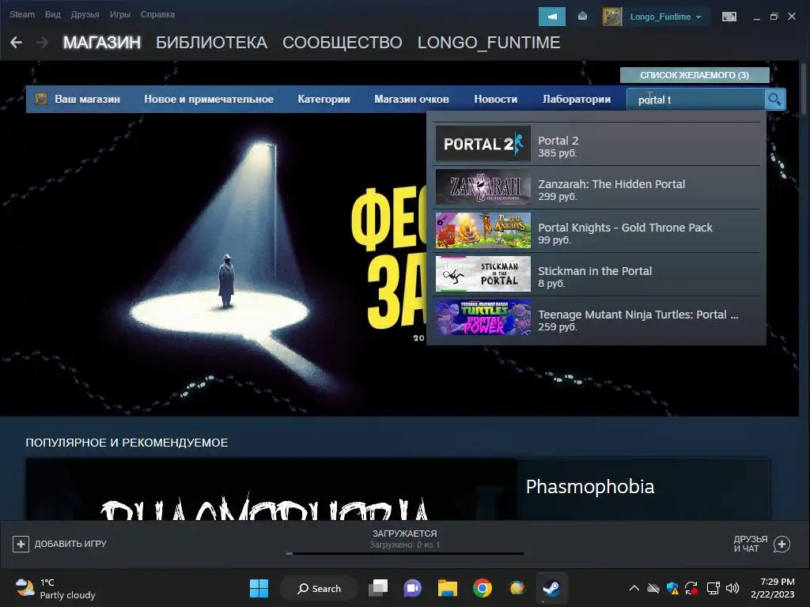Screen dimensions: 810x607
Task: Open File Explorer from the taskbar
Action: (448, 588)
